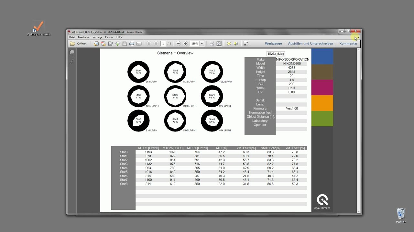Open the iQ-Analyzer - results desktop shortcut
Image resolution: width=414 pixels, height=232 pixels.
[38, 28]
